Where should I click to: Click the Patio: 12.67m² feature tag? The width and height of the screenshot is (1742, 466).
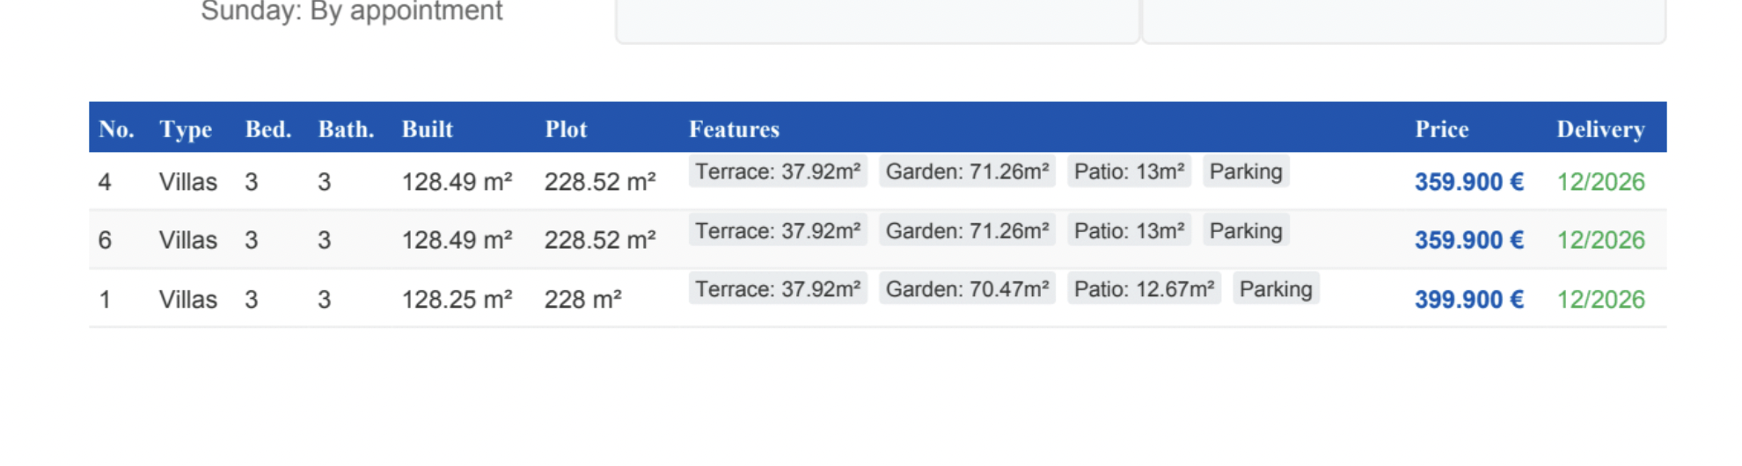(1144, 289)
